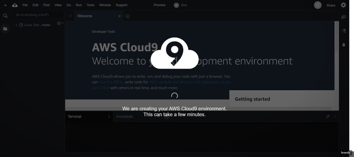Viewport: 354px width, 157px height.
Task: Open the Support menu
Action: pyautogui.click(x=121, y=5)
